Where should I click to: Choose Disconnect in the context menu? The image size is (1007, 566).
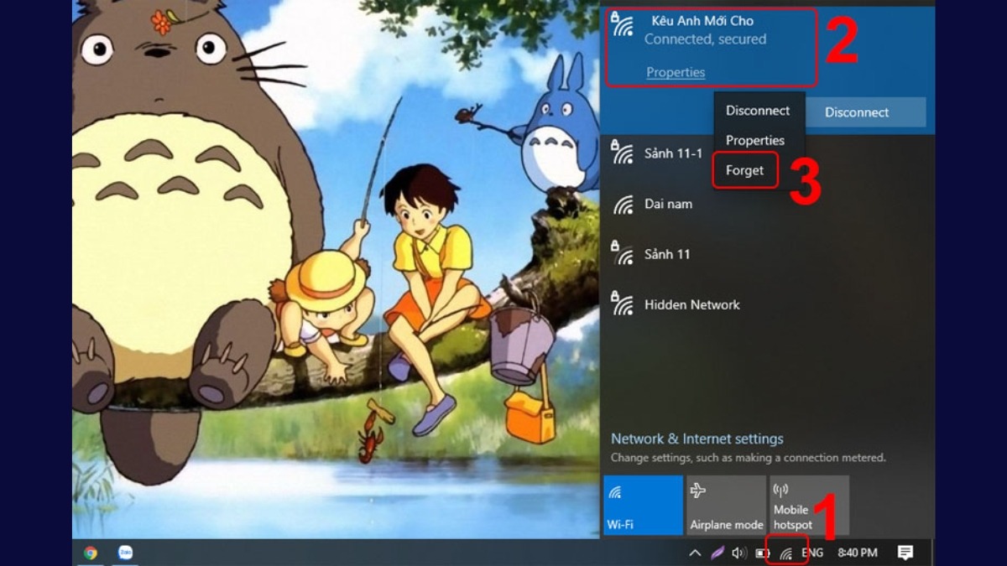[x=758, y=111]
